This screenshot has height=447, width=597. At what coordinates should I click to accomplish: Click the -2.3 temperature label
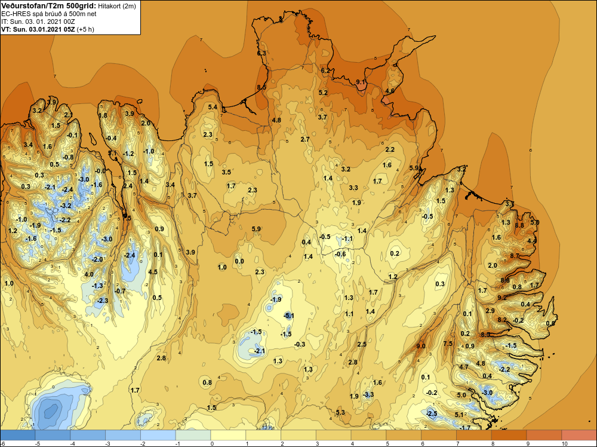click(103, 301)
